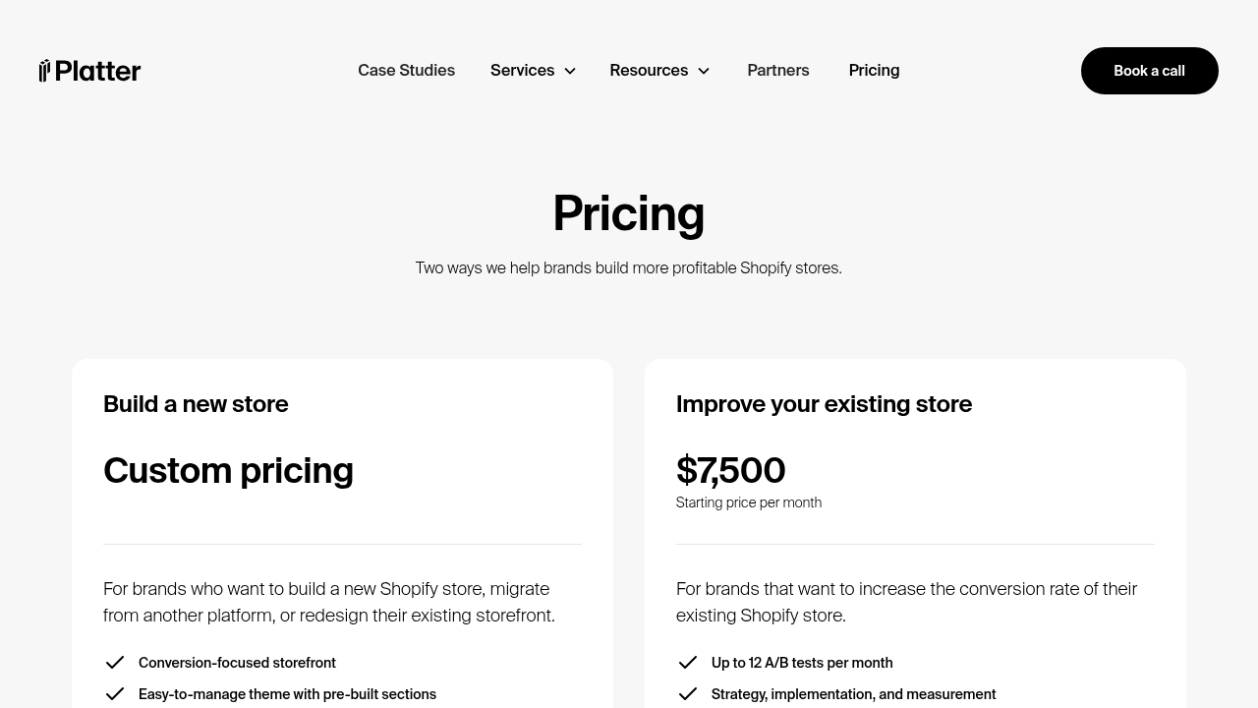
Task: Expand the Resources chevron arrow
Action: click(704, 71)
